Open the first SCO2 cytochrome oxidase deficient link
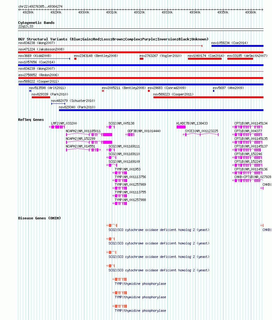Viewport: 272px width, 320px height. tap(159, 230)
